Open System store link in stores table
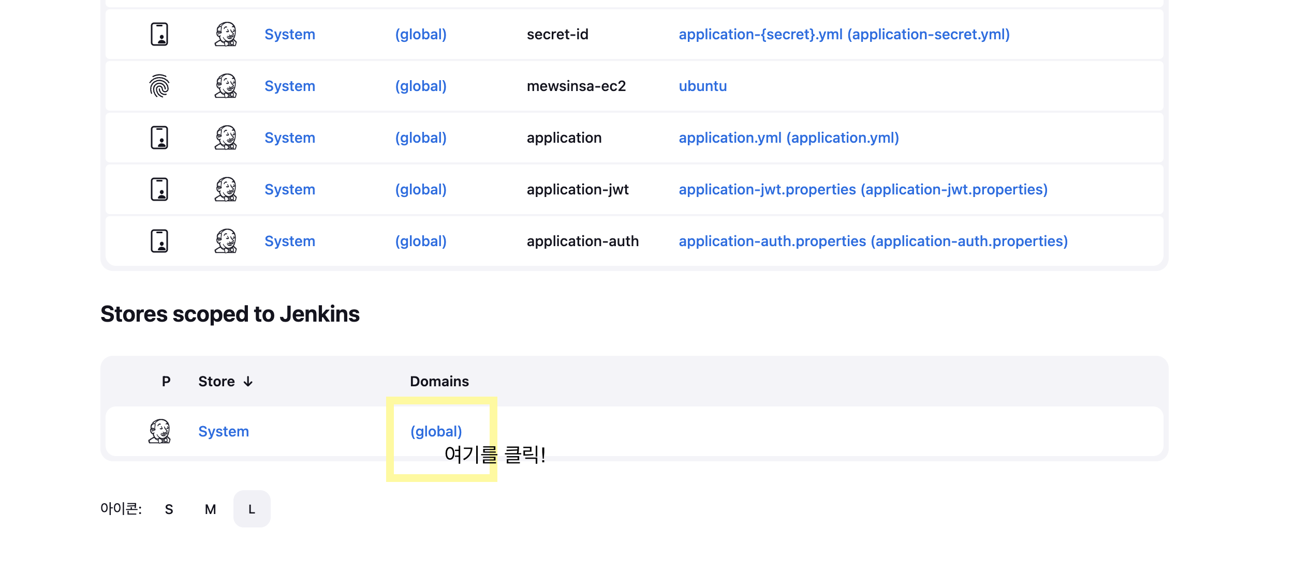The image size is (1296, 574). point(224,431)
